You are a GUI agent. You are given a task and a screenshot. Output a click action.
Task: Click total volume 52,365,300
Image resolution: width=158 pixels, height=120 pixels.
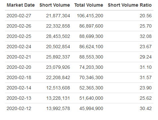(91, 88)
